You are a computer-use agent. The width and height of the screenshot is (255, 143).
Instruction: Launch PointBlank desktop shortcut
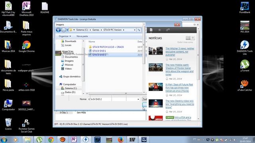(x=245, y=7)
